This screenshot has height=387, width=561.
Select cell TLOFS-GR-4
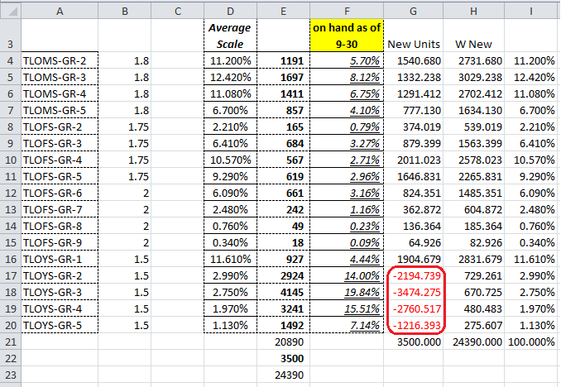pos(60,160)
